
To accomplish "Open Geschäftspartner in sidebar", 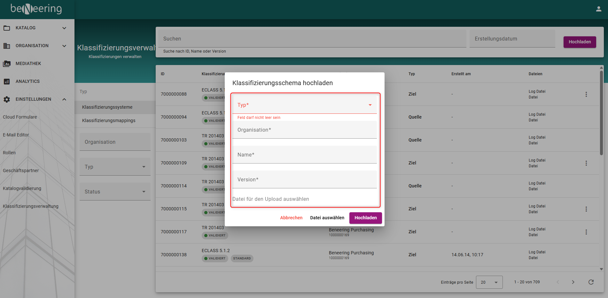I will pyautogui.click(x=21, y=171).
